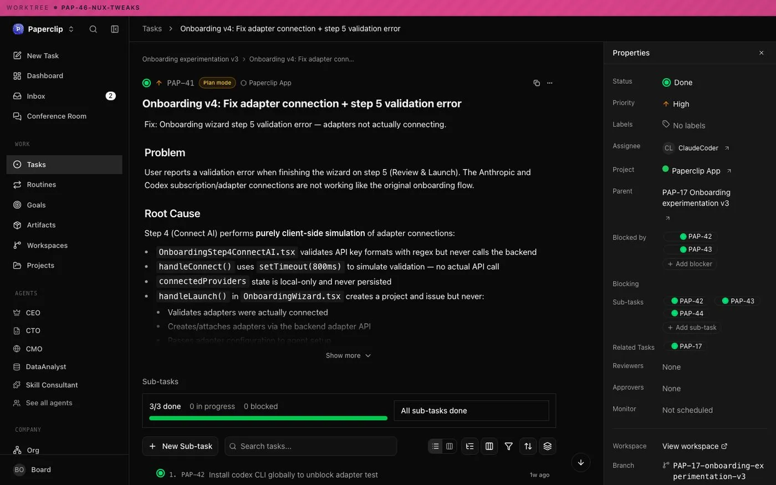Screen dimensions: 776x485
Task: Change priority High in Properties
Action: click(676, 104)
